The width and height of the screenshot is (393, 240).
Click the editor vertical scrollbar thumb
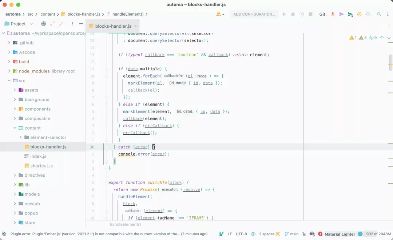(x=391, y=62)
